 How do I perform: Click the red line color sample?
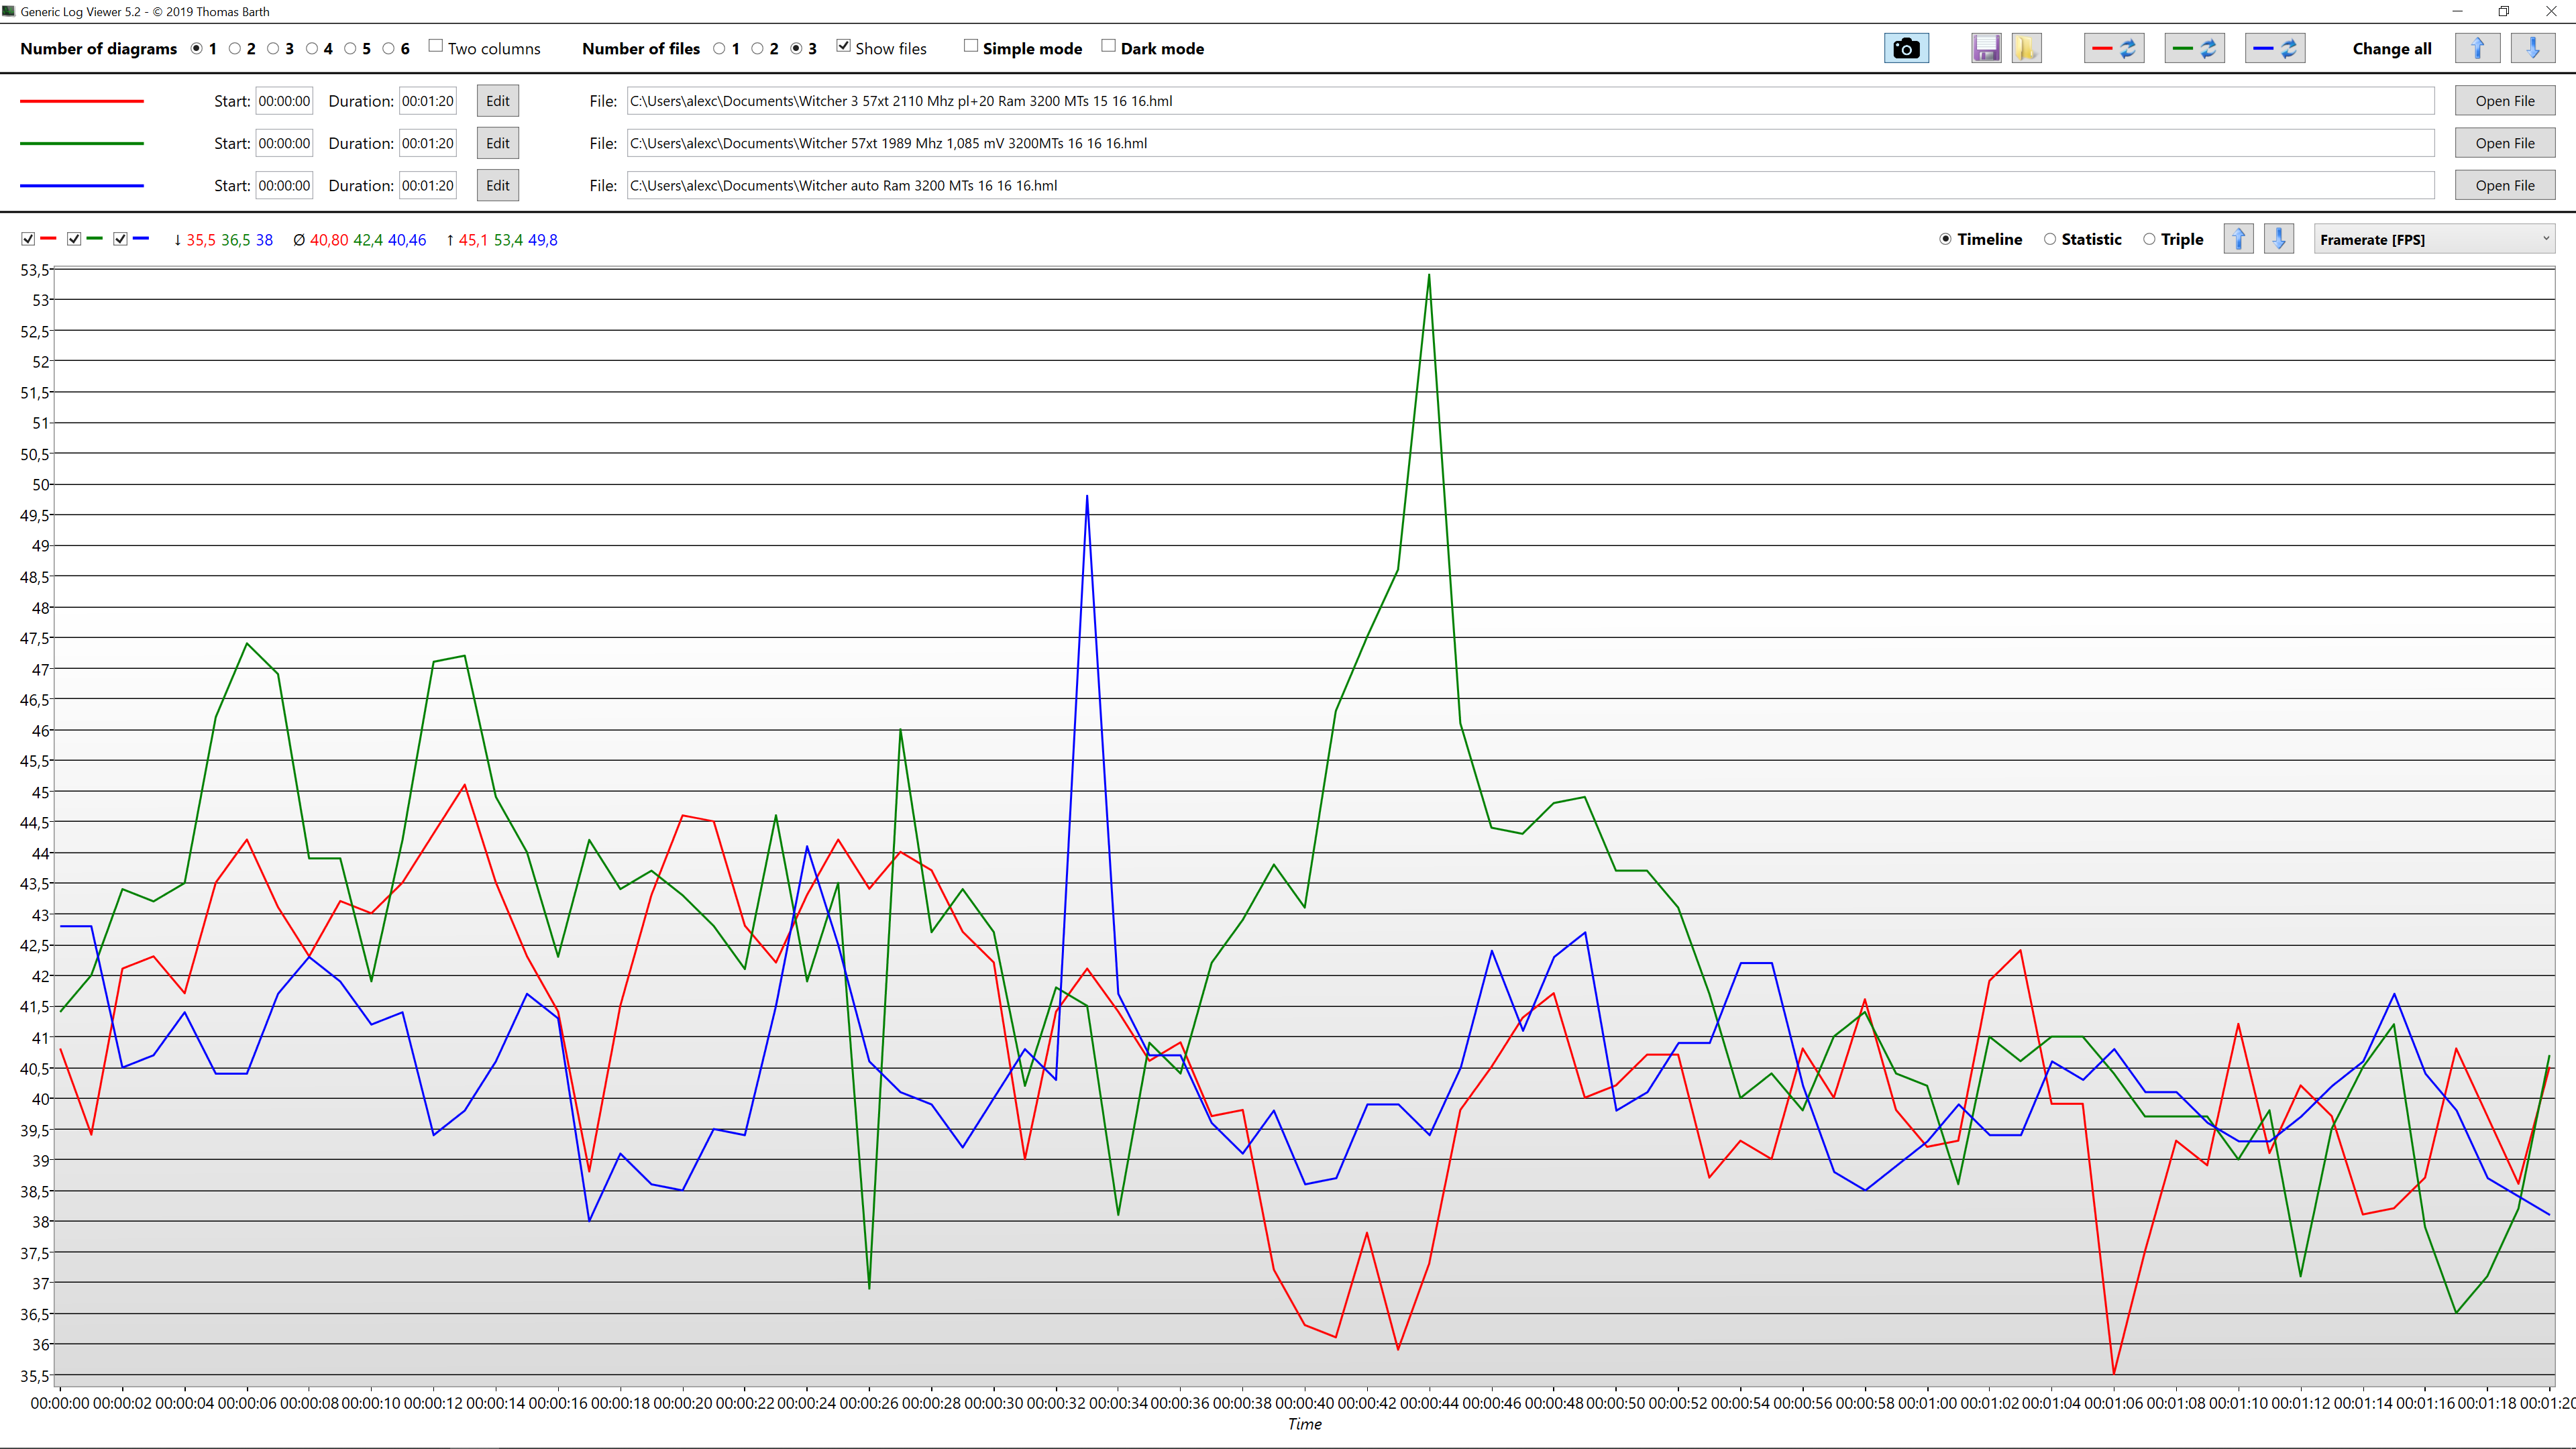[x=82, y=101]
